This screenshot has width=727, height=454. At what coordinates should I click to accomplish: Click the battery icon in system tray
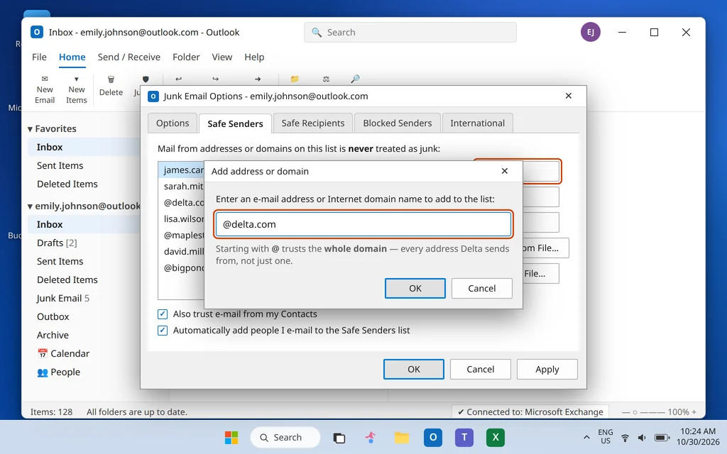(662, 438)
